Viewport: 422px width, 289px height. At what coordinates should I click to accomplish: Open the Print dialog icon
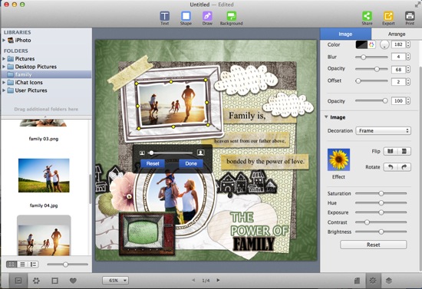click(x=410, y=18)
